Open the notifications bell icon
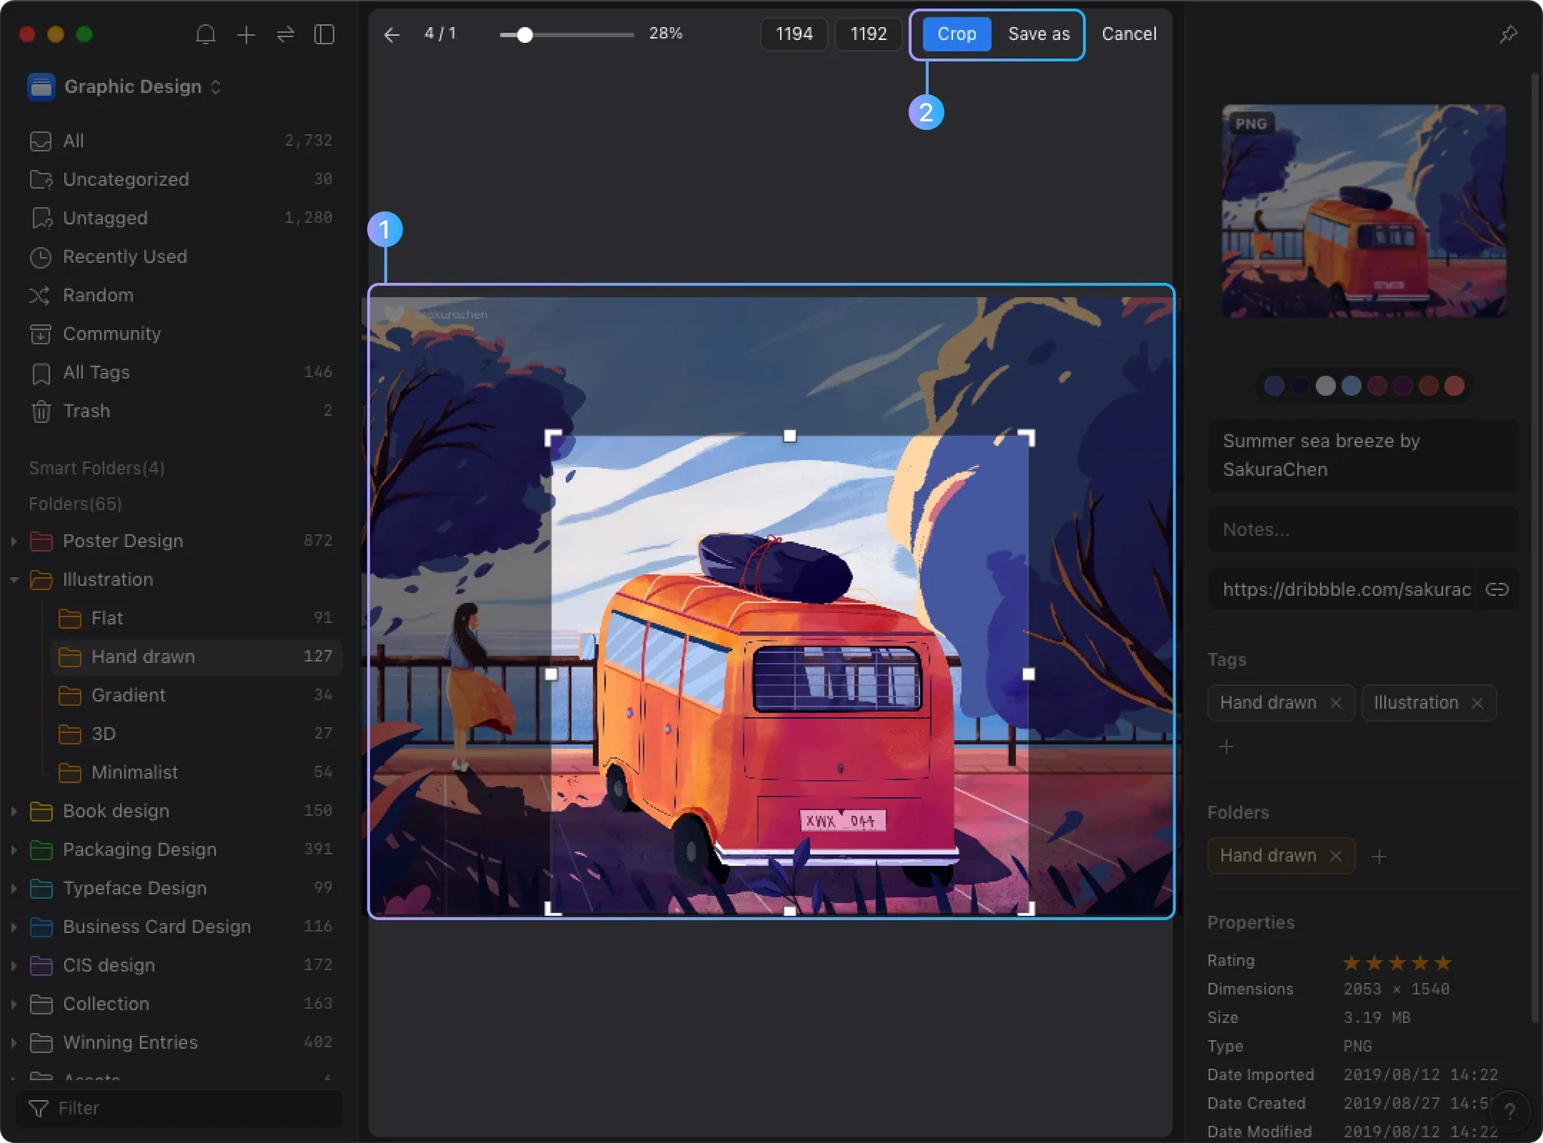Screen dimensions: 1543x1143 (206, 35)
